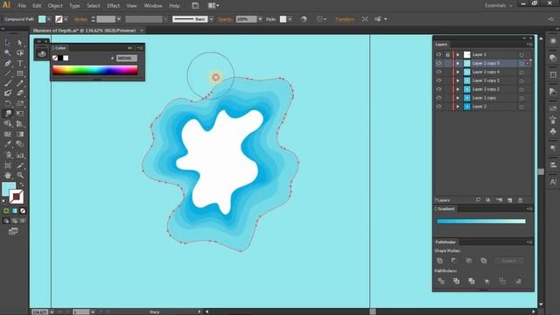Hide Layer 2 copy 2 with its eye icon
Image resolution: width=560 pixels, height=315 pixels.
point(438,89)
